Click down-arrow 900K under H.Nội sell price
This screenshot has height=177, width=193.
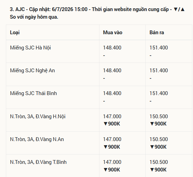coord(158,124)
